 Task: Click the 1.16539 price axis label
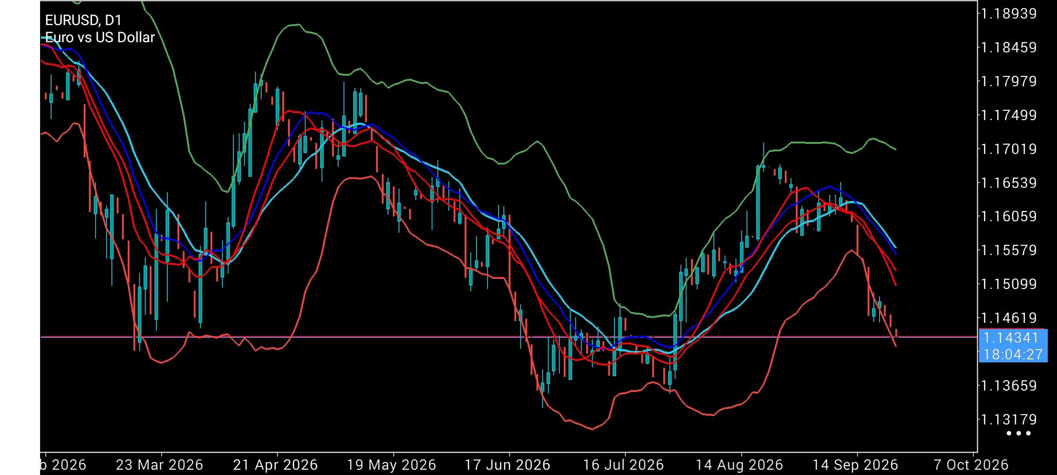click(x=1009, y=183)
